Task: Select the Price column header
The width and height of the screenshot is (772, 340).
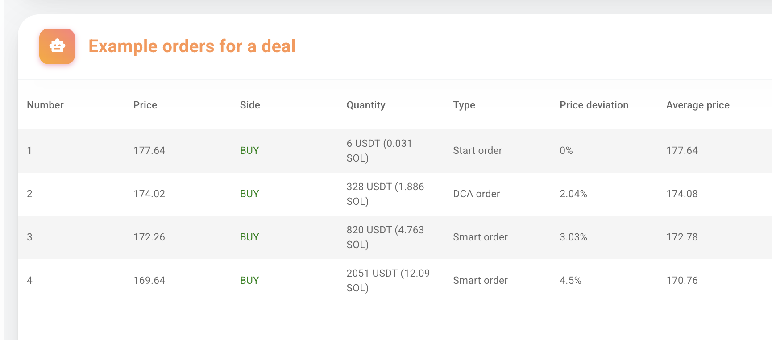Action: (x=145, y=105)
